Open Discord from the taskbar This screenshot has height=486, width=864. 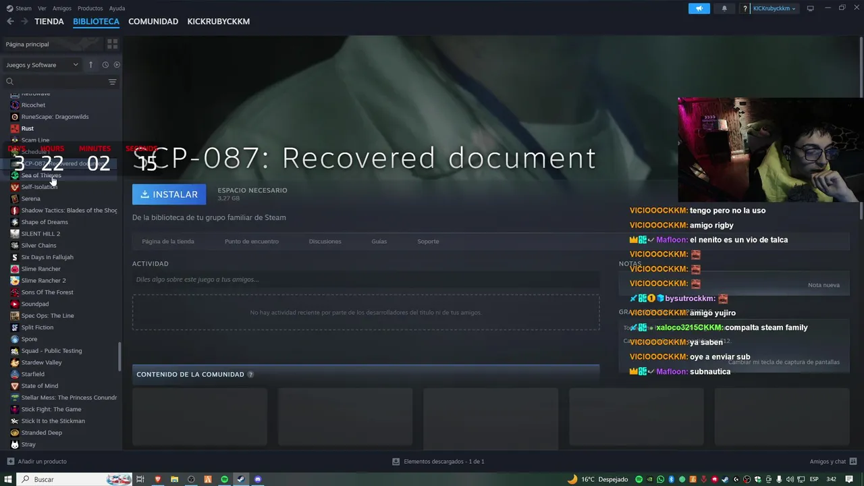tap(257, 479)
